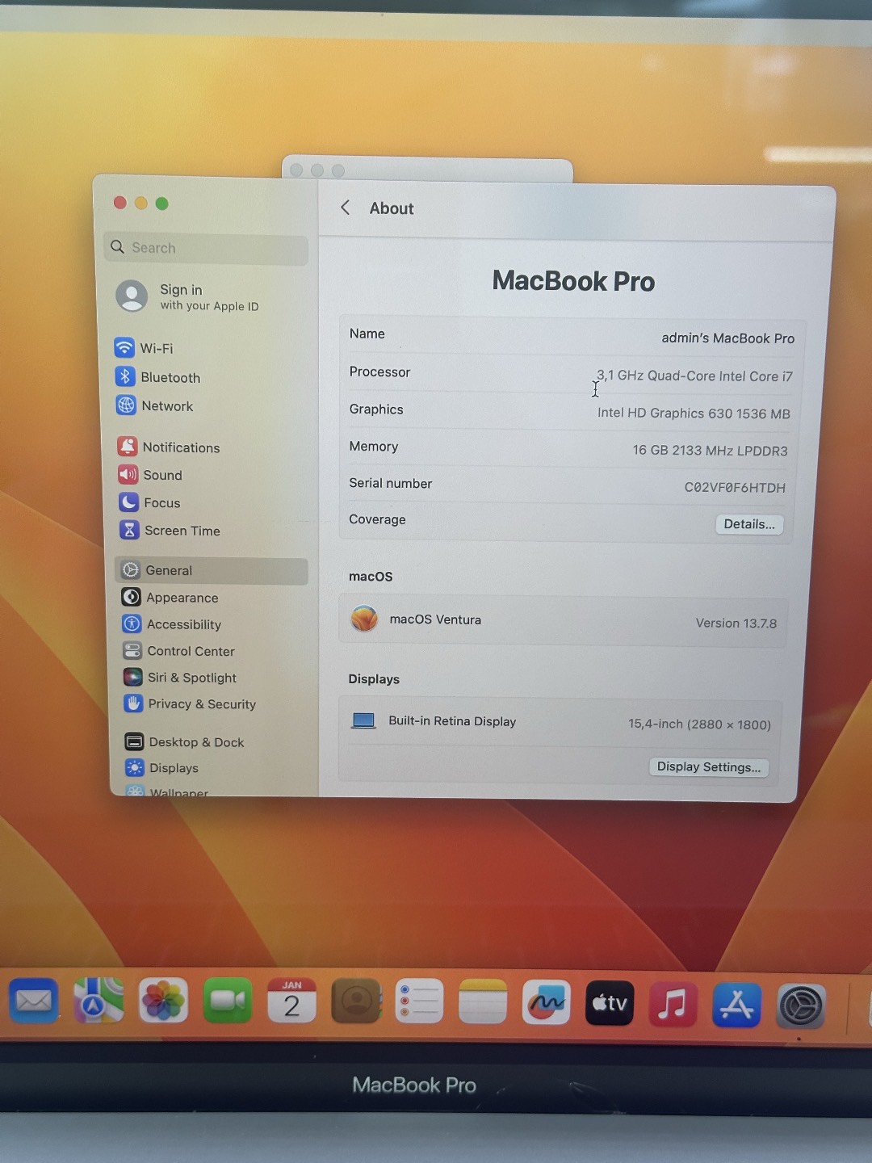Open System Settings icon in Dock
872x1163 pixels.
pos(801,1006)
